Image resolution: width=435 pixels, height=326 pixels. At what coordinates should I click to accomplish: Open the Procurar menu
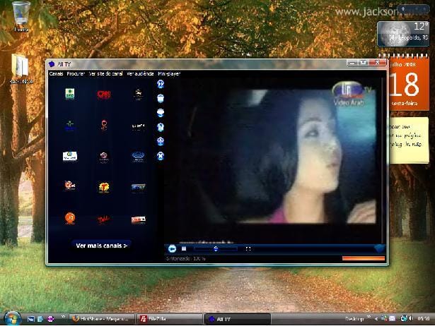76,73
